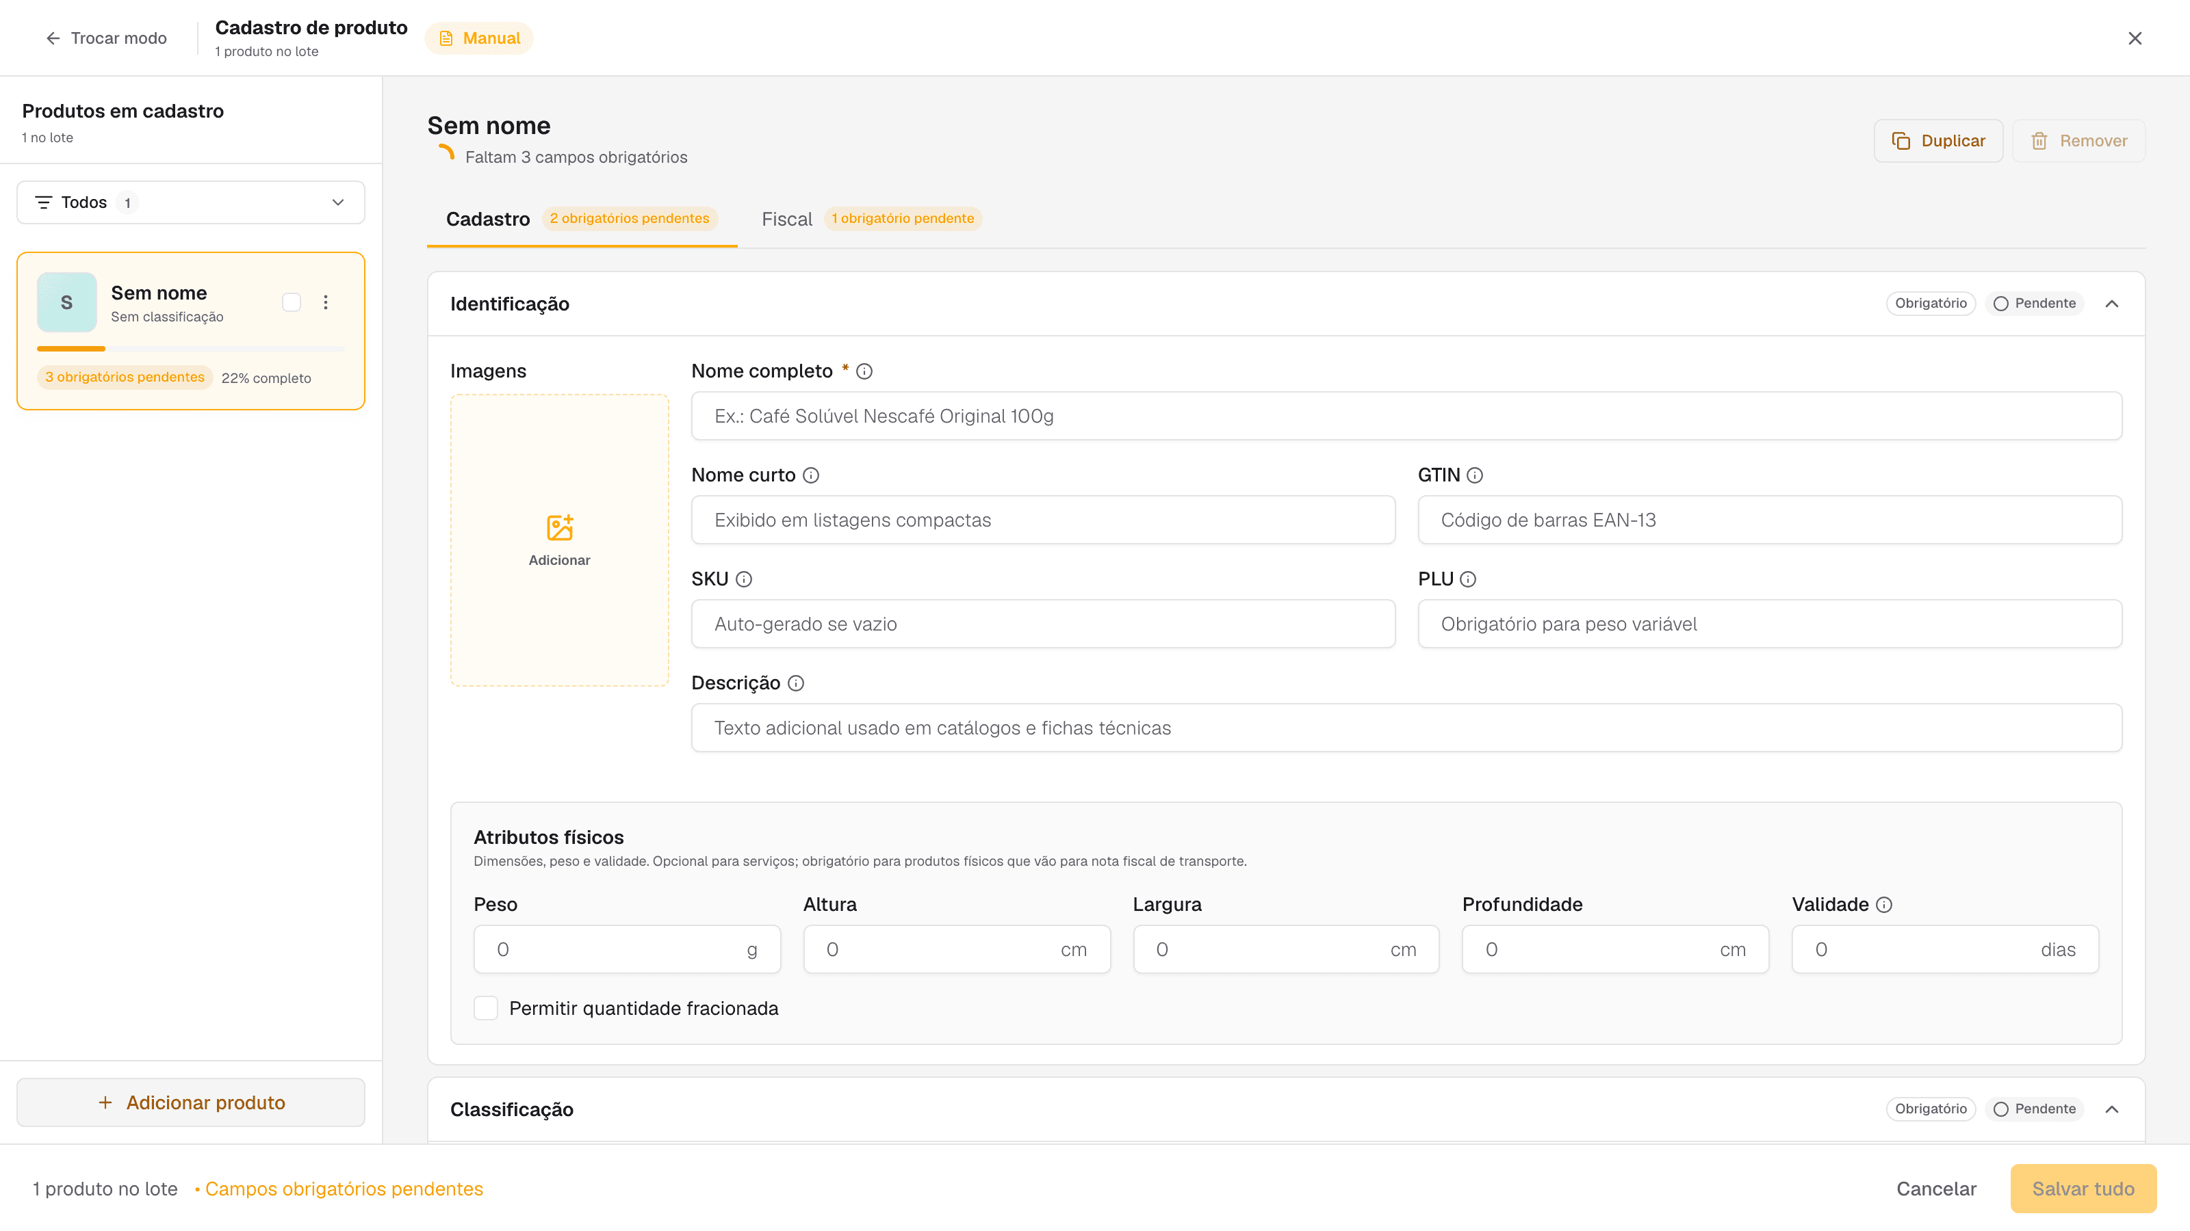Focus the Descrição input field
Image resolution: width=2190 pixels, height=1231 pixels.
click(x=1406, y=728)
